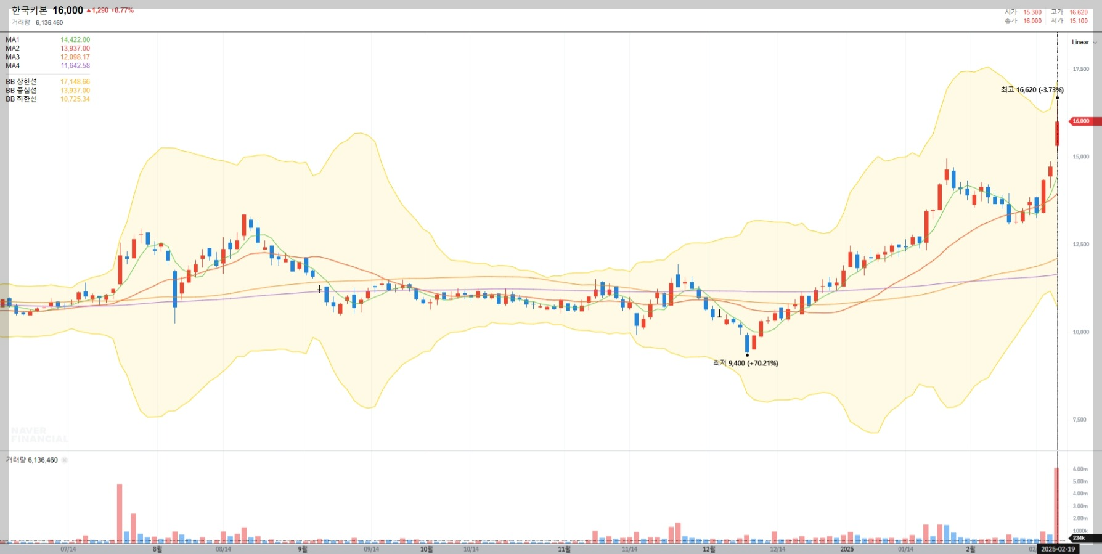The height and width of the screenshot is (554, 1102).
Task: Click the red 16,000 price axis tag
Action: pyautogui.click(x=1084, y=121)
